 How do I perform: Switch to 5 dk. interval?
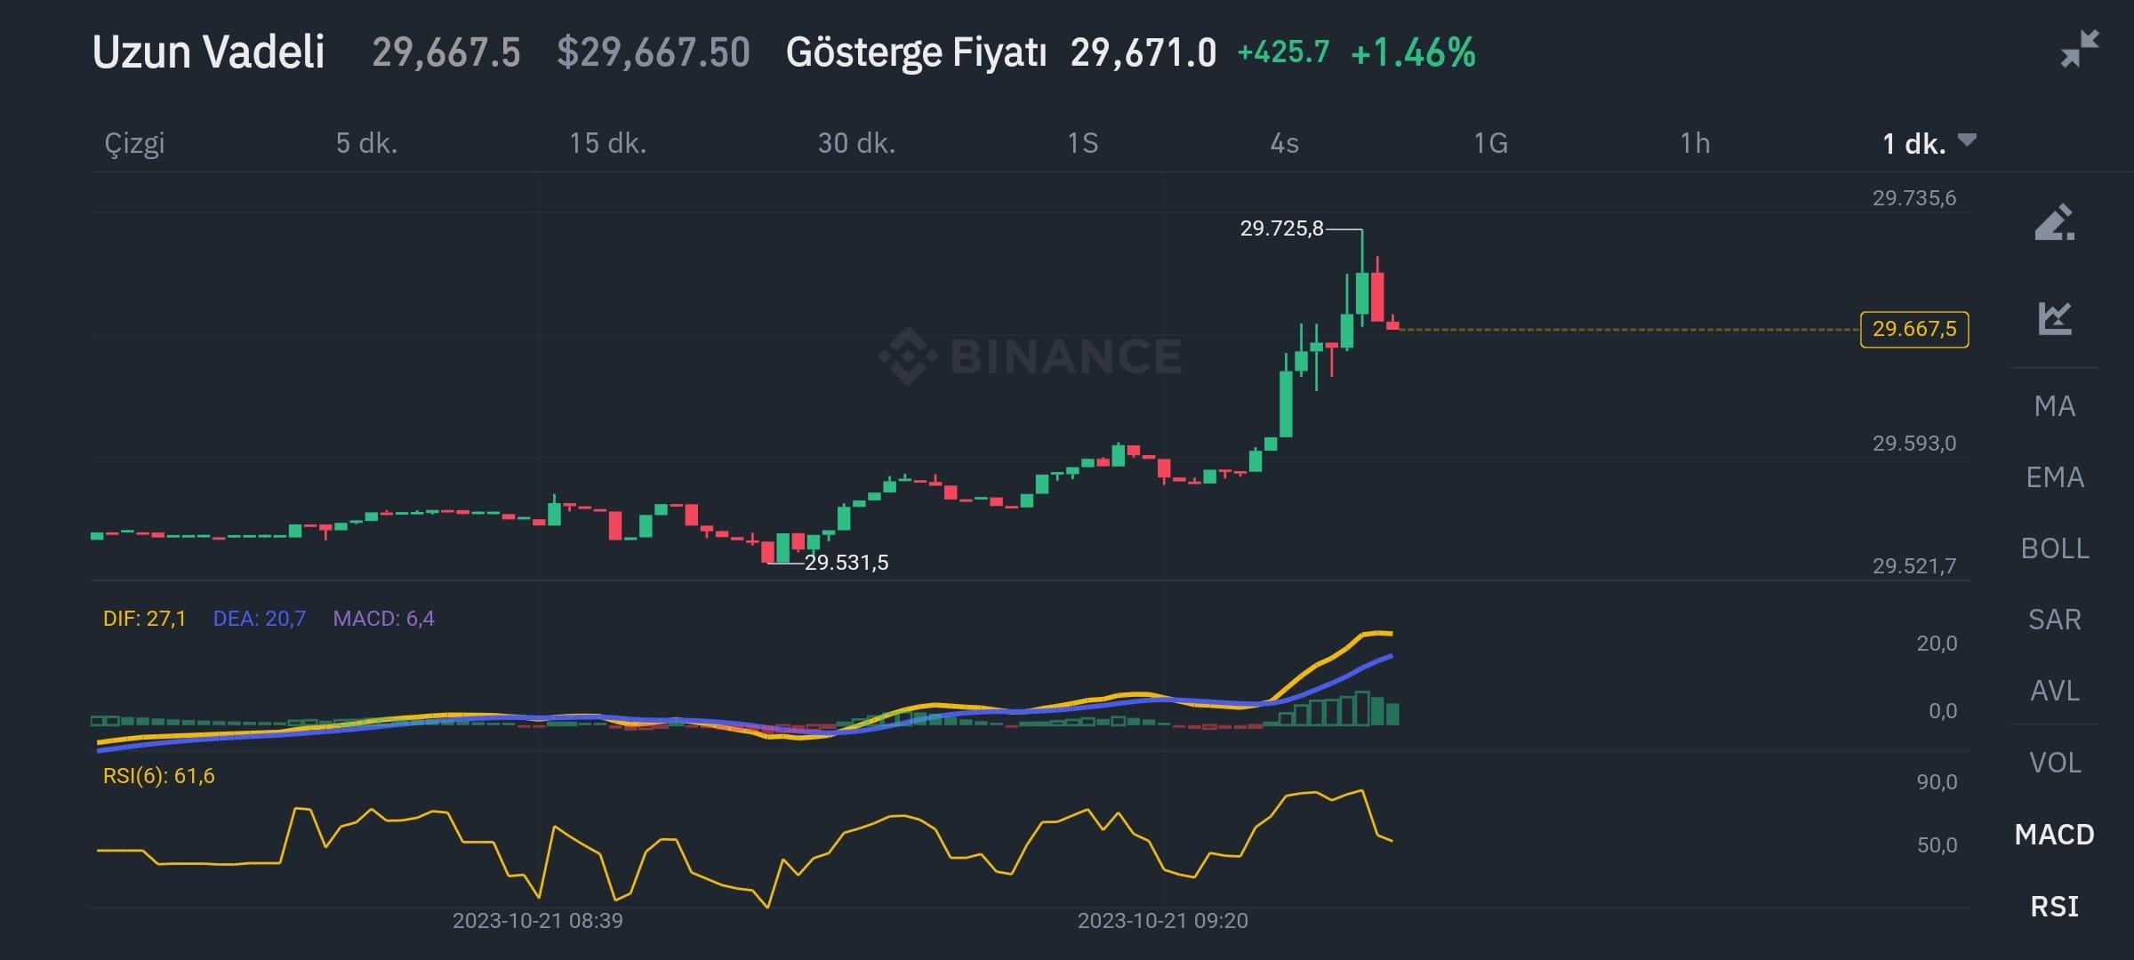pyautogui.click(x=366, y=143)
